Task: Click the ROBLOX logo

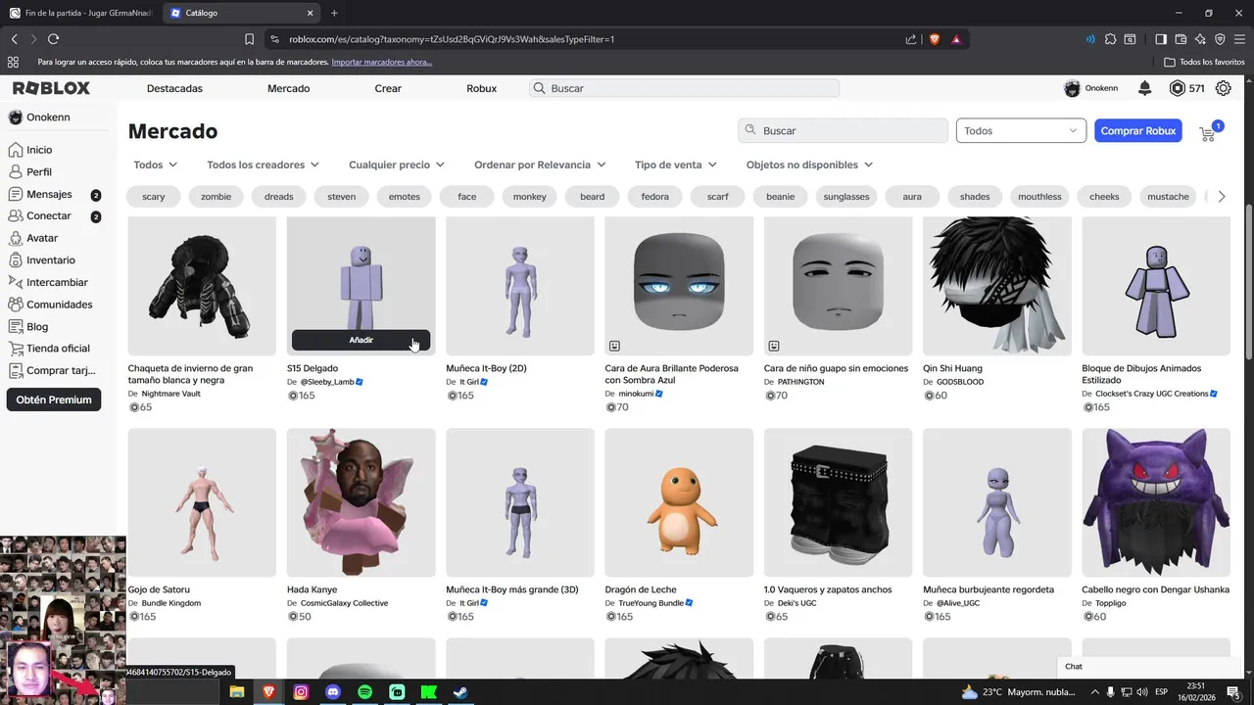Action: click(x=51, y=88)
